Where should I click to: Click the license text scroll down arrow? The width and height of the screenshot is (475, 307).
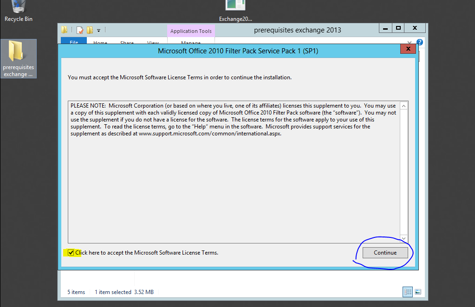point(403,238)
